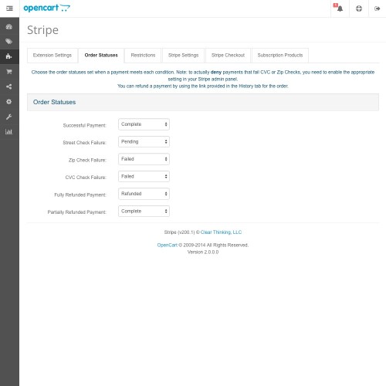
Task: Switch to the Stripe Checkout tab
Action: point(228,56)
